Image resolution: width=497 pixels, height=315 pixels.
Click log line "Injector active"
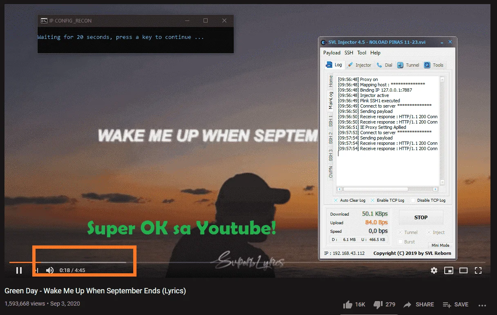[x=363, y=95]
